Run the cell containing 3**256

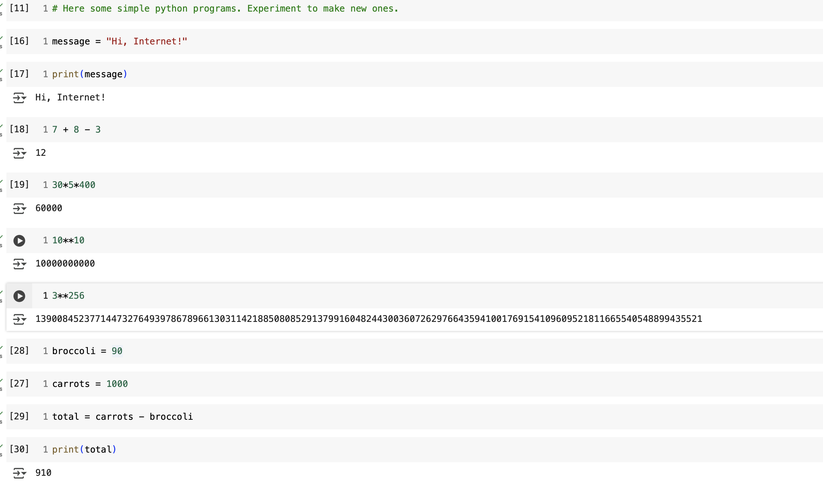coord(19,296)
